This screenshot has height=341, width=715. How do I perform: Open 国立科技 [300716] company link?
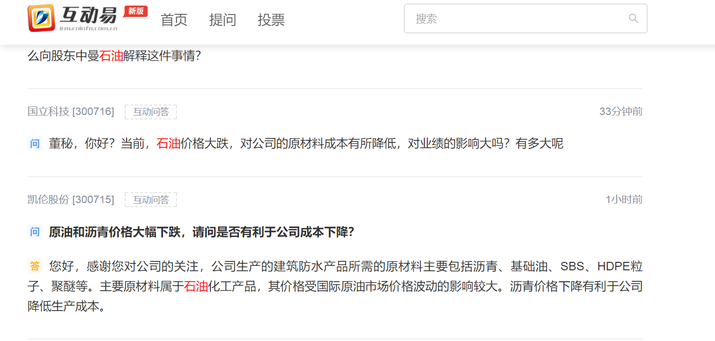(71, 112)
